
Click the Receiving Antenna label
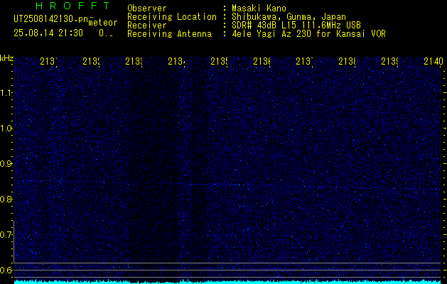(169, 34)
